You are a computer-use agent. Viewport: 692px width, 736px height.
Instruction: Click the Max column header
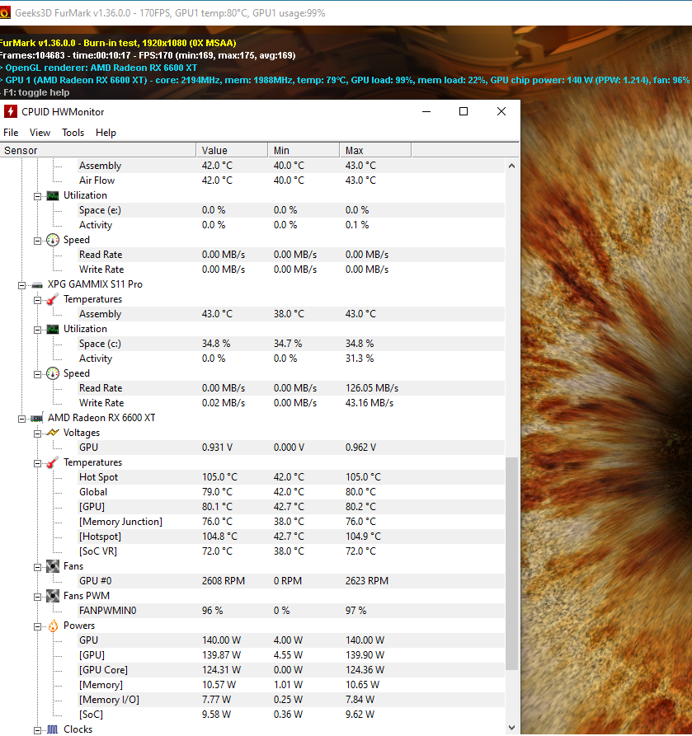click(x=375, y=151)
